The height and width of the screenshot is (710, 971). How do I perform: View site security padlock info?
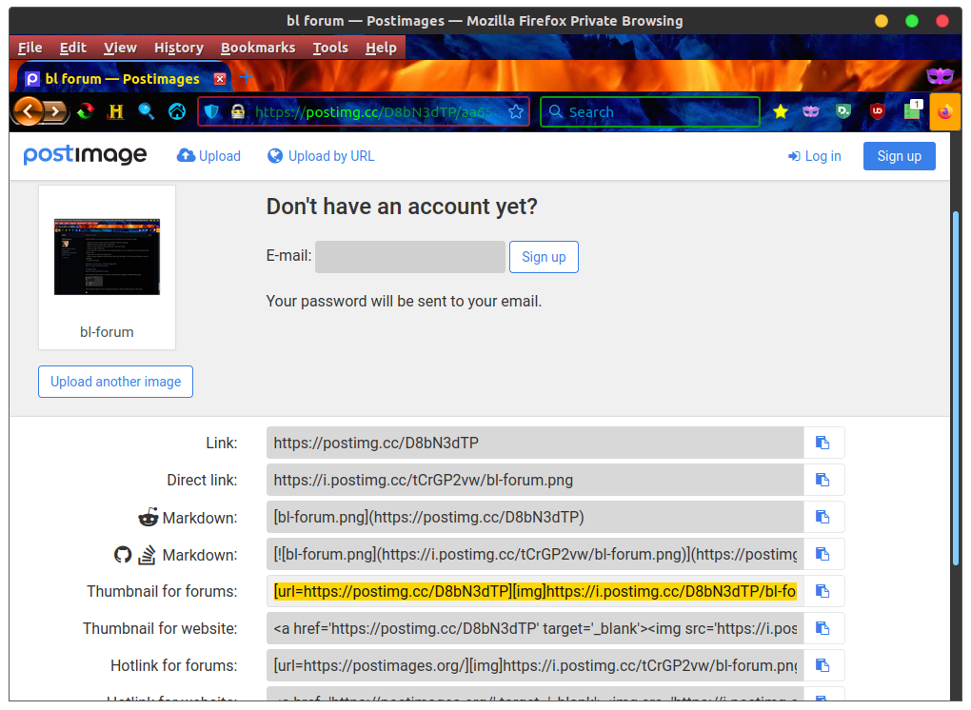[x=238, y=112]
